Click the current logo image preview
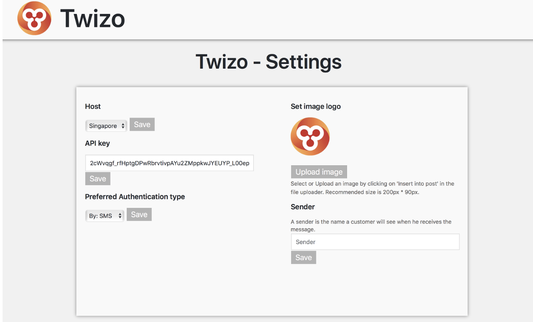The image size is (533, 322). pyautogui.click(x=310, y=136)
